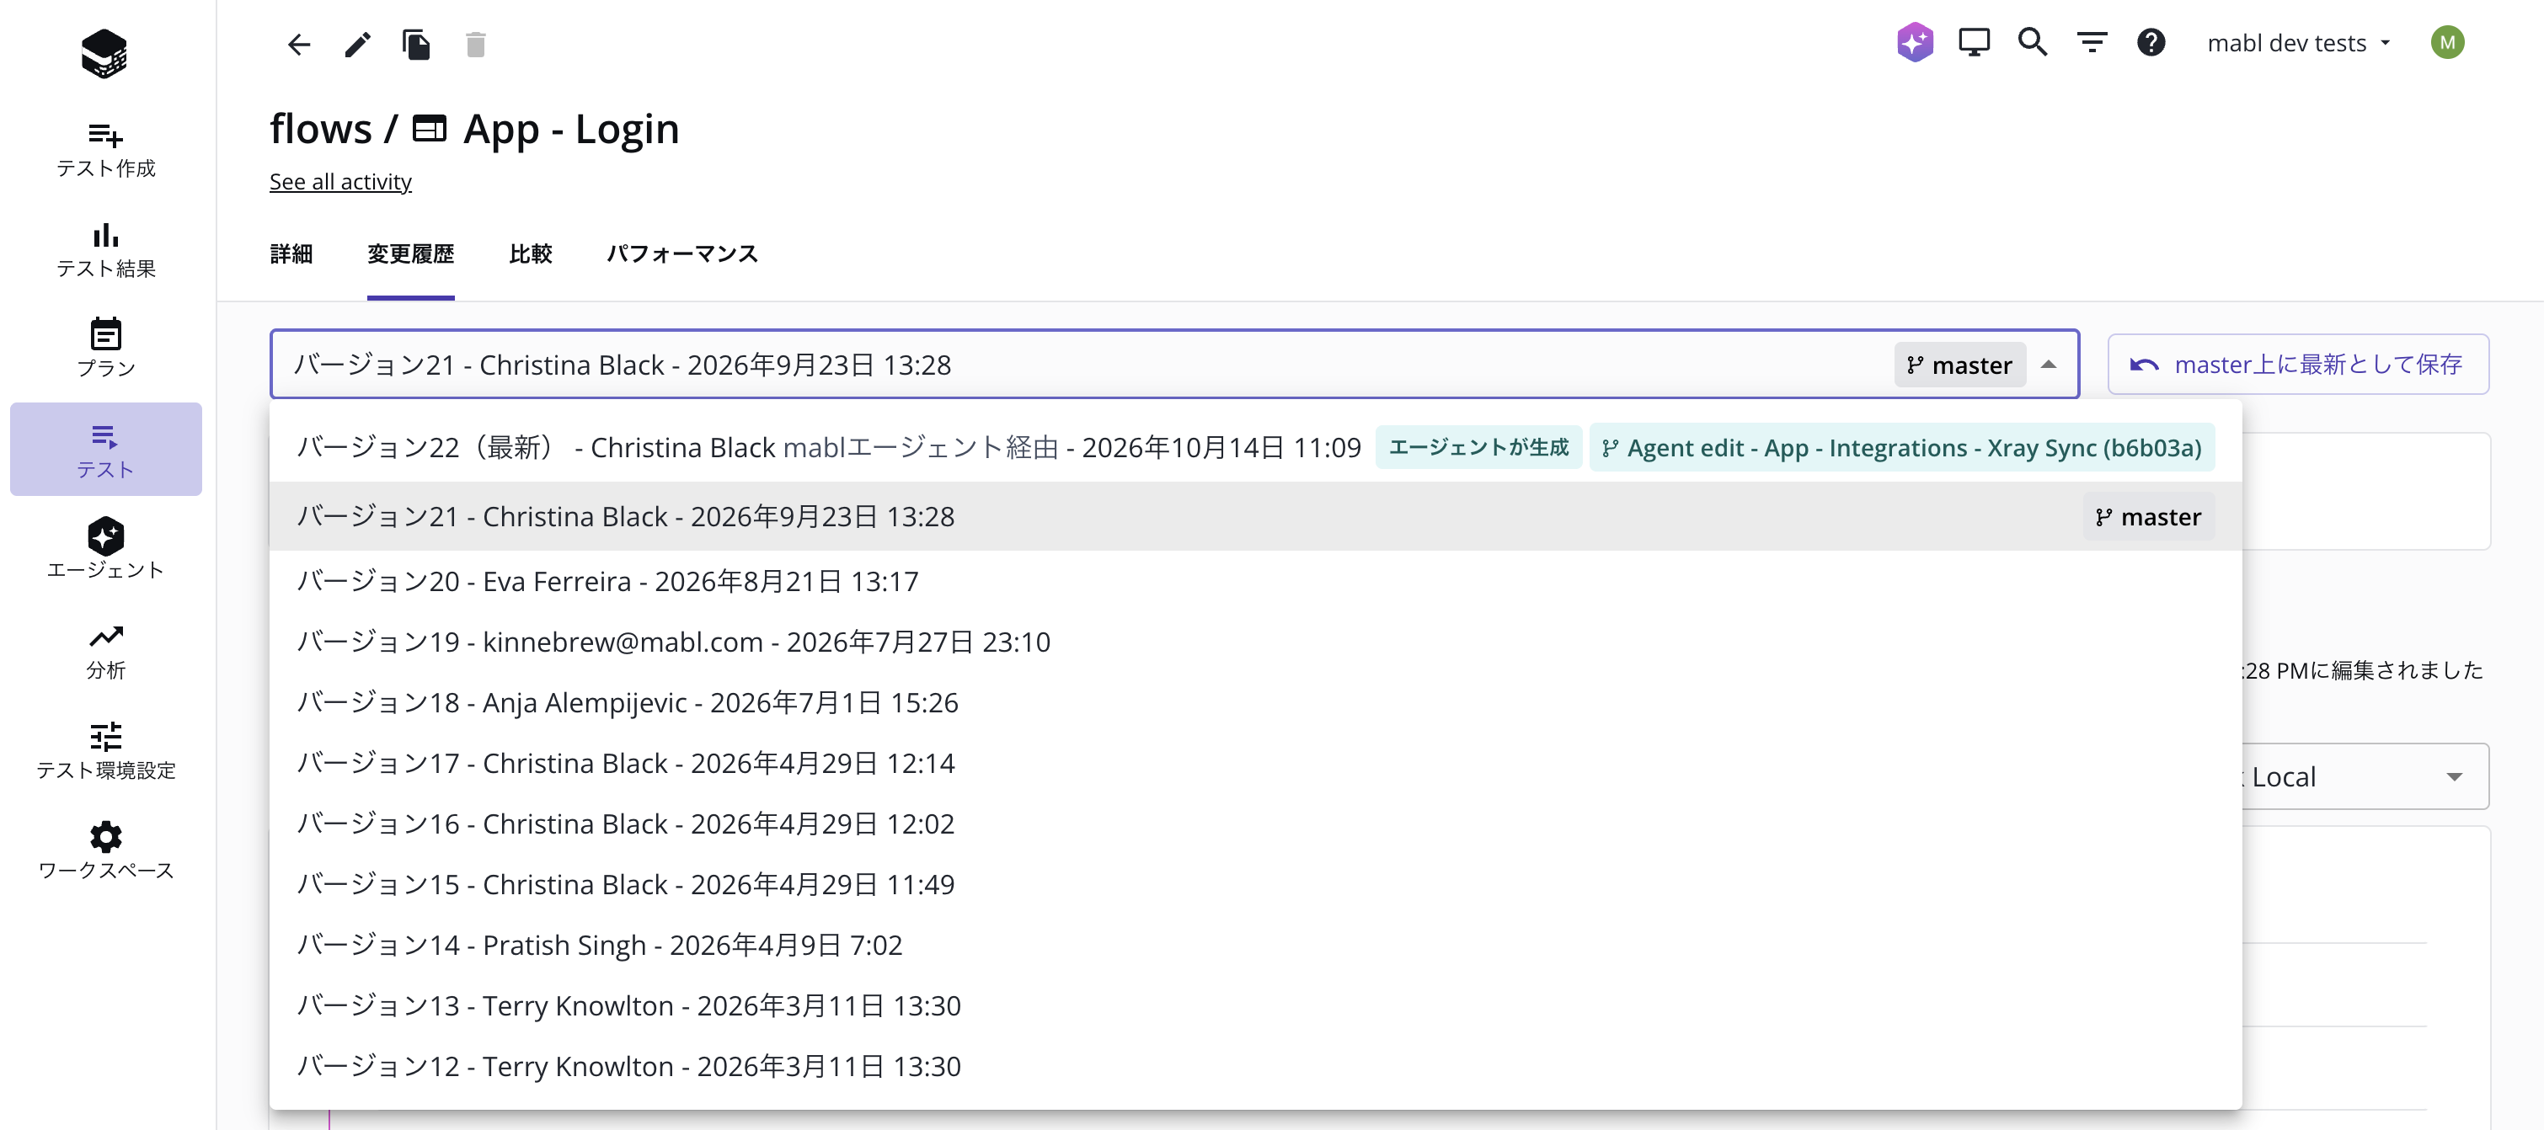Expand the mabl dev tests workspace dropdown
The height and width of the screenshot is (1130, 2544).
point(2299,42)
